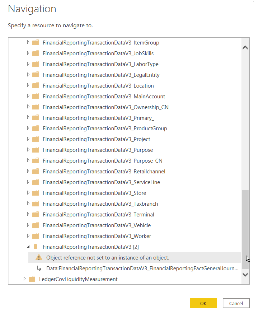This screenshot has height=313, width=254.
Task: Click the folder icon beside FinancialReportingTransactionDataV3_LaborType
Action: (x=36, y=64)
